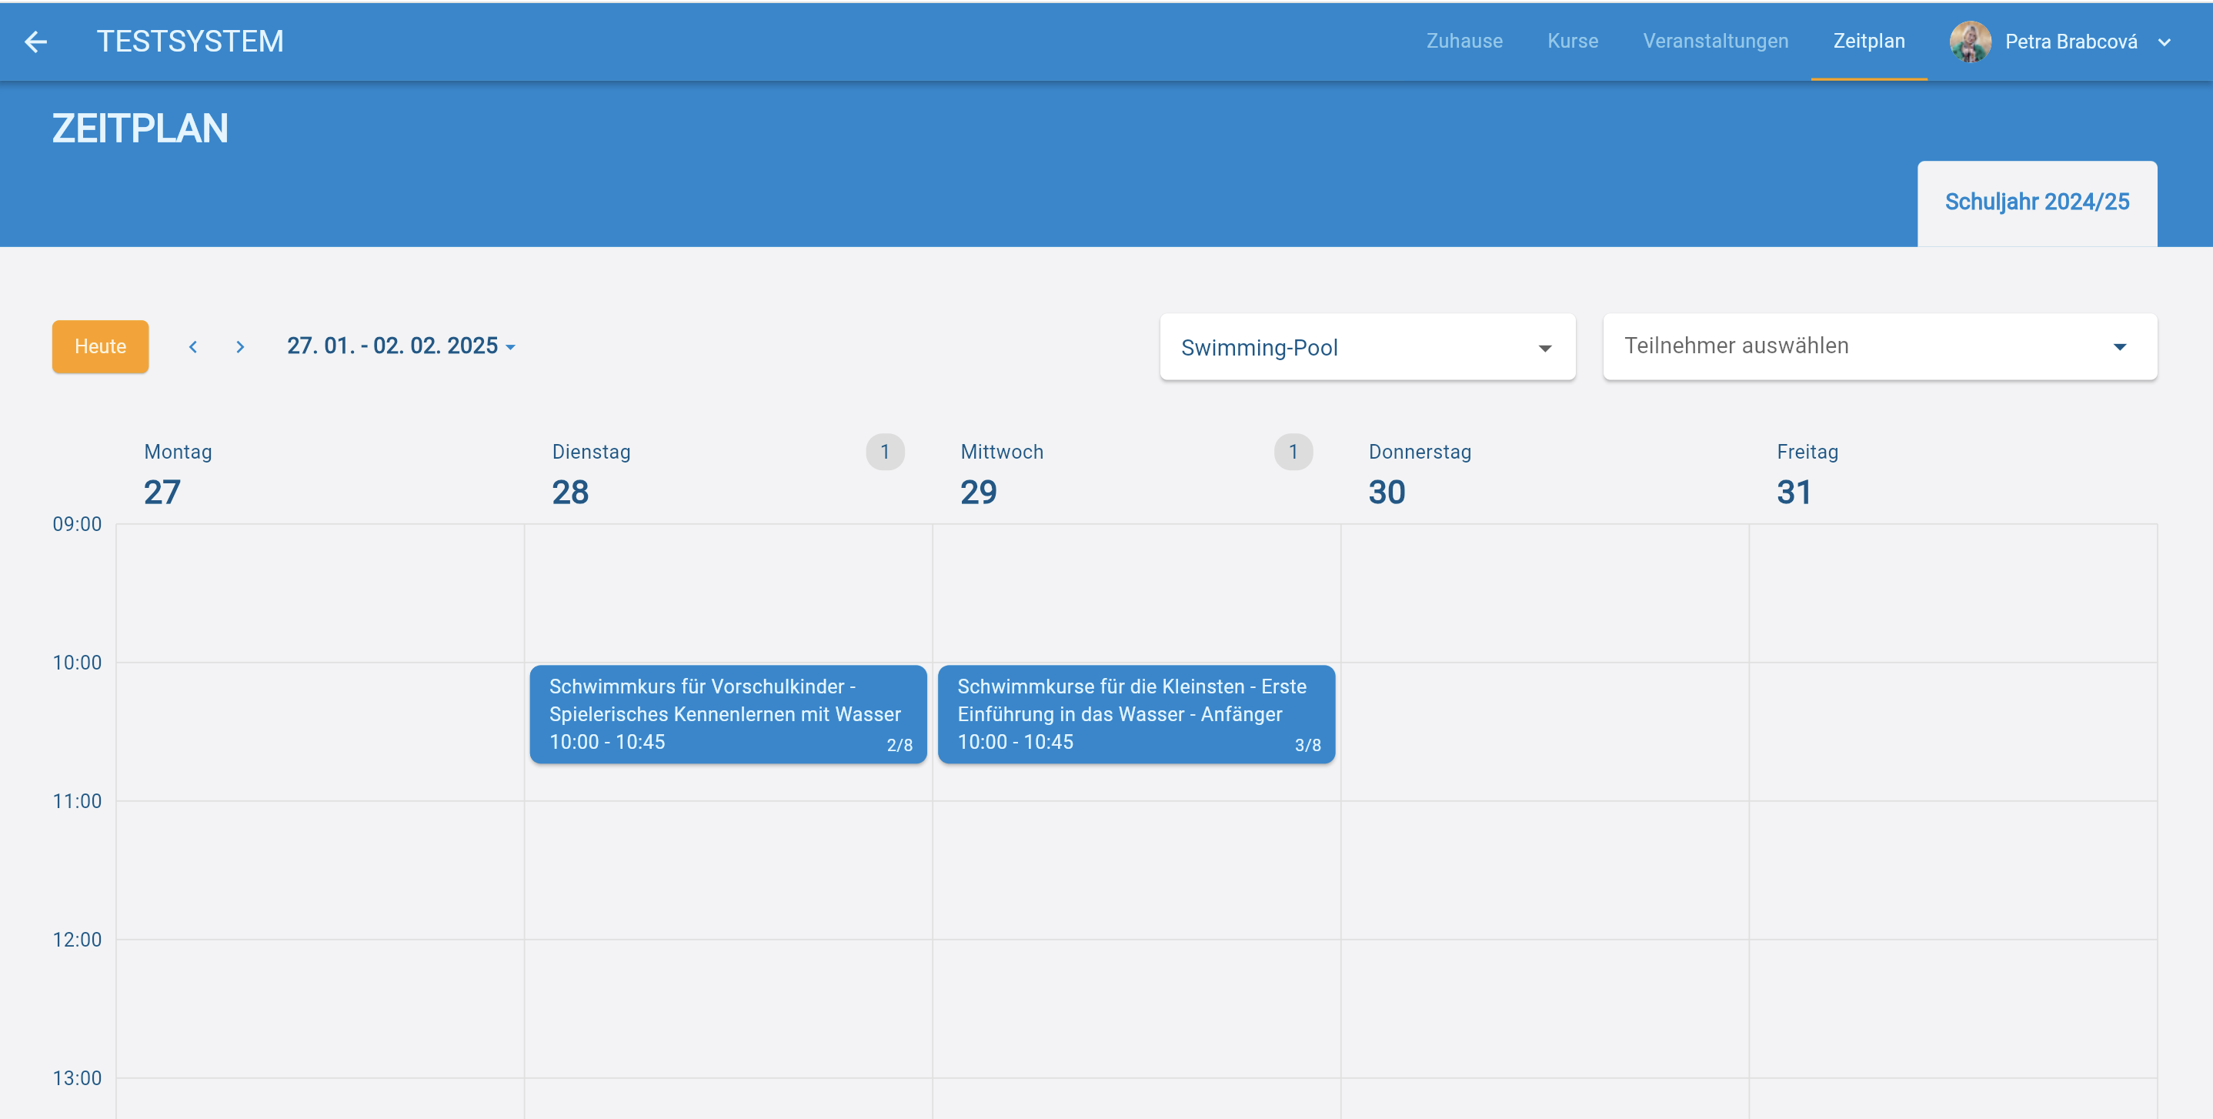Click Petra Brabcová's avatar picture
The width and height of the screenshot is (2213, 1119).
[1970, 42]
